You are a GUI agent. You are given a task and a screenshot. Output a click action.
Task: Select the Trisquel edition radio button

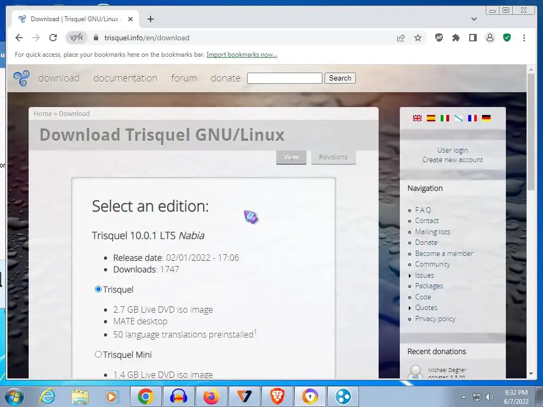tap(98, 289)
